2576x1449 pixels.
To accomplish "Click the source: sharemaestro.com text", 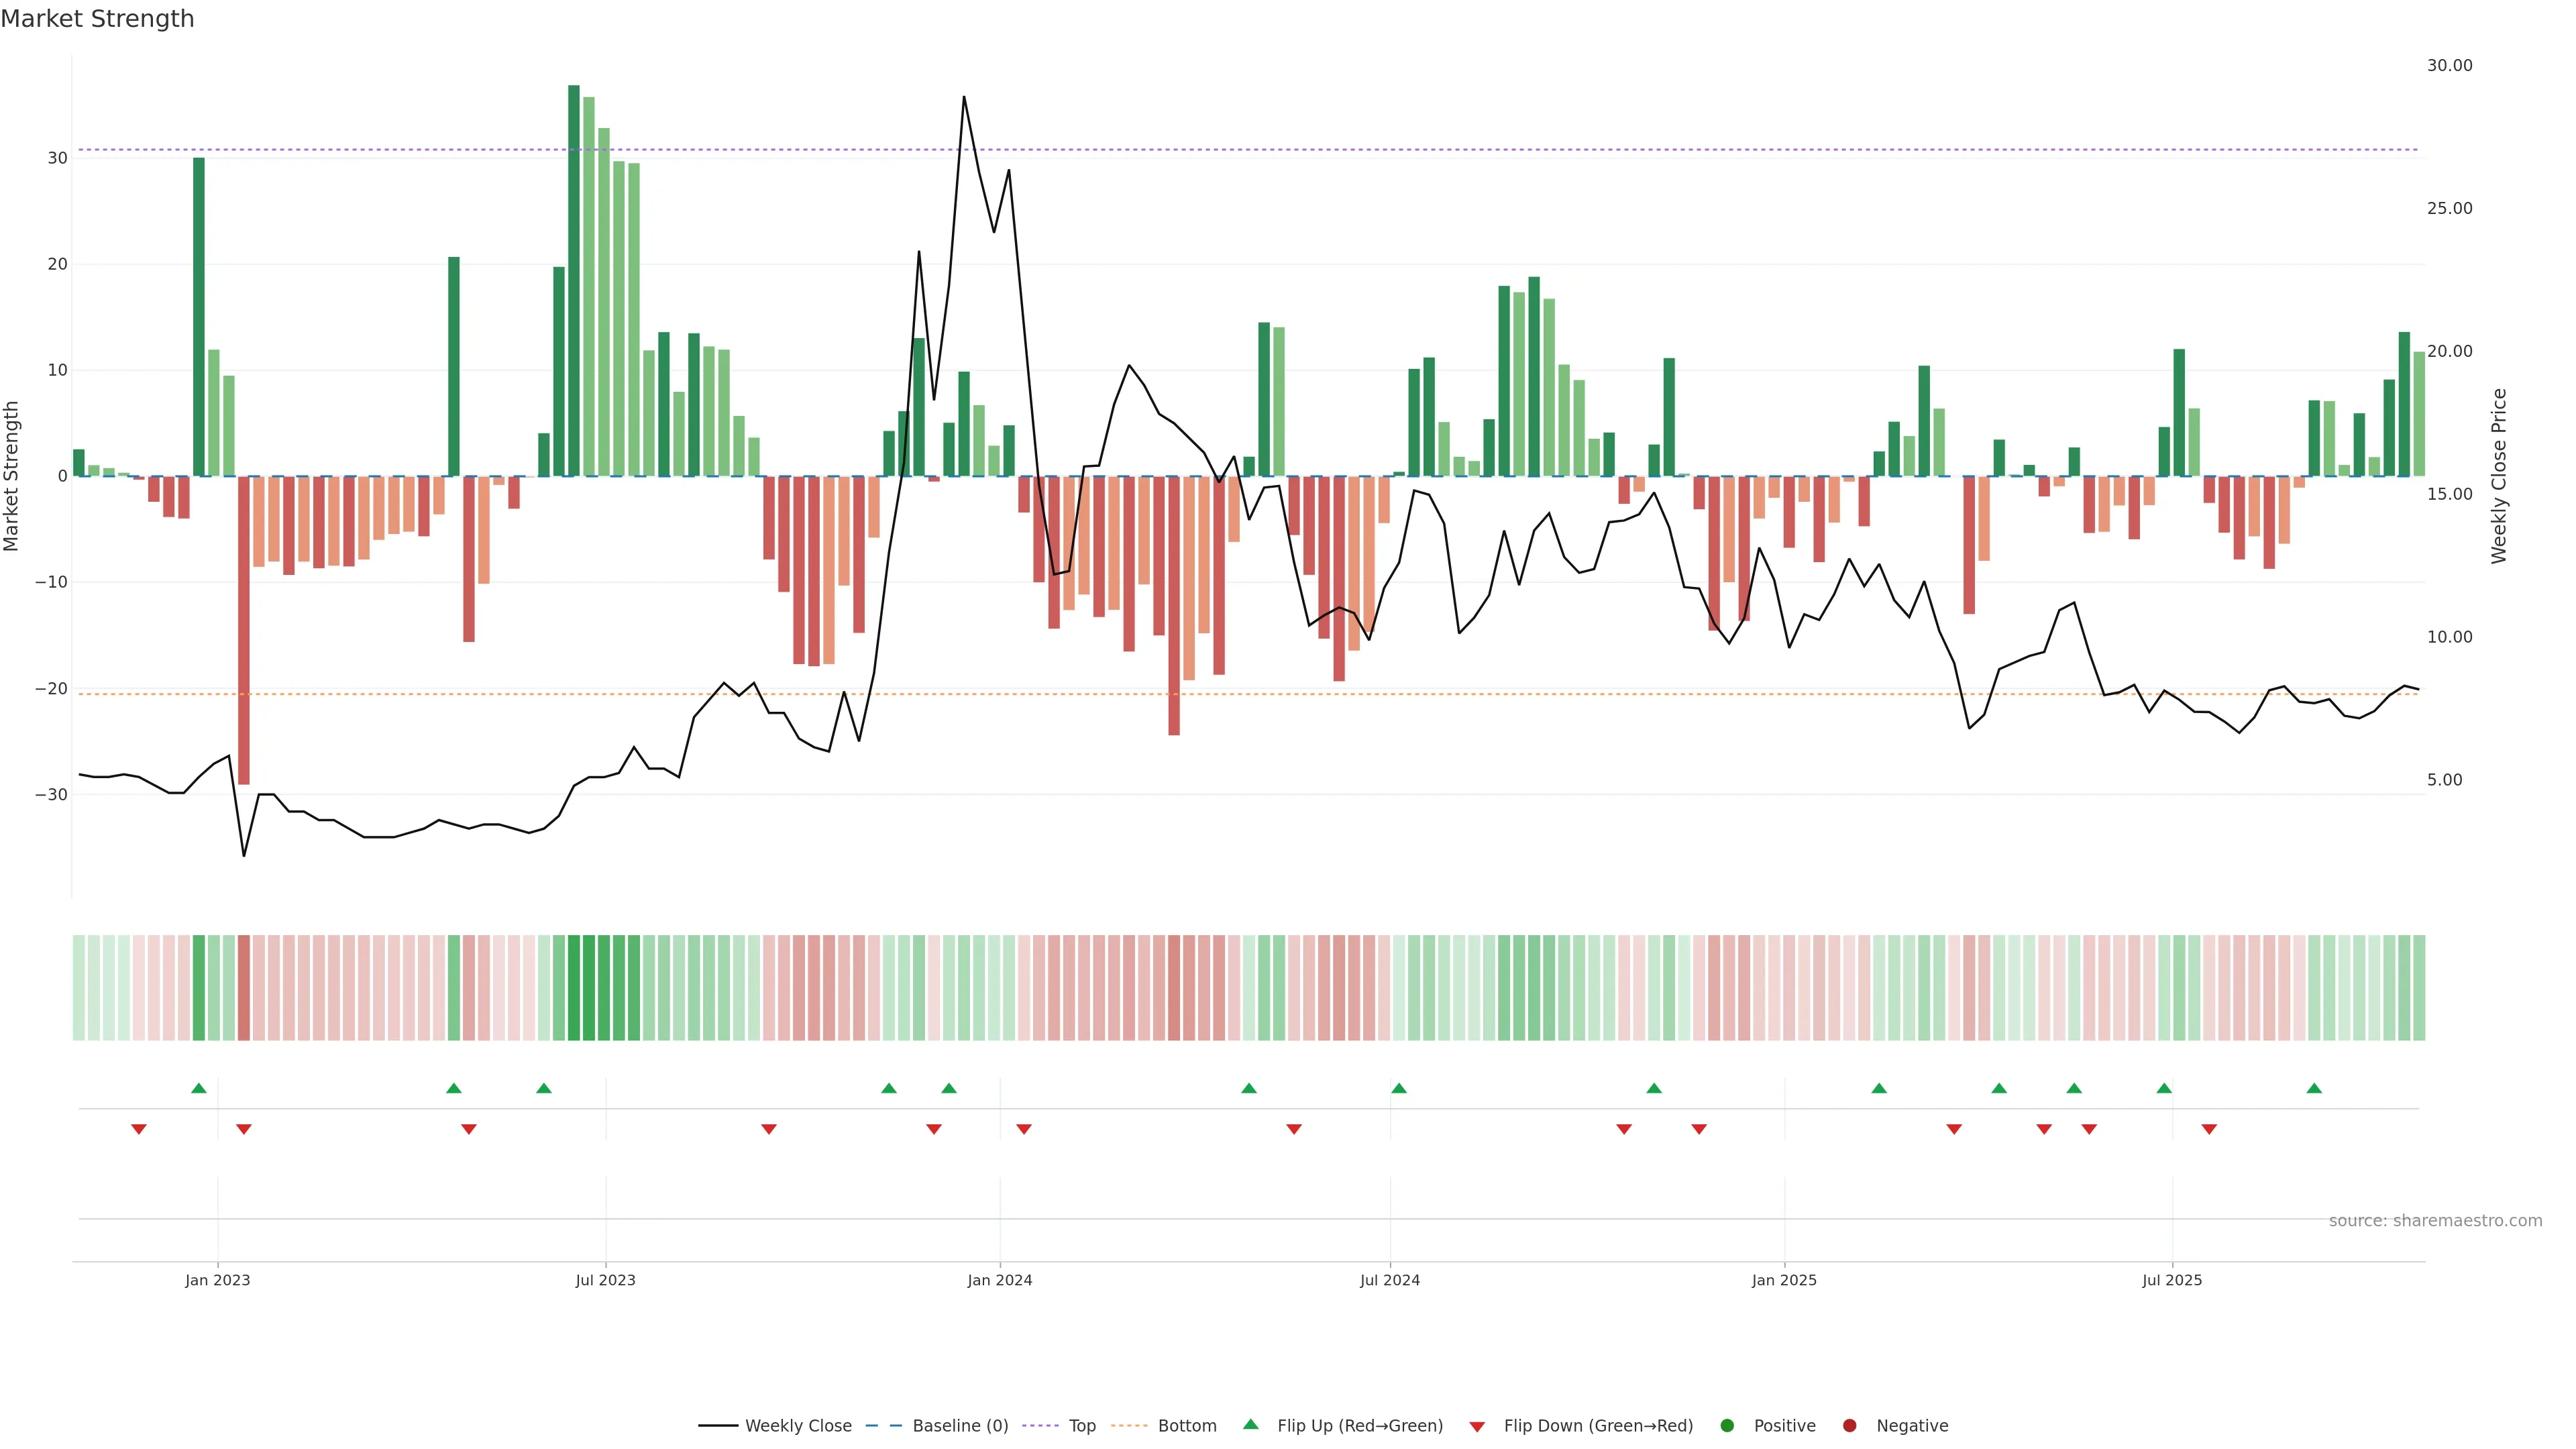I will click(x=2435, y=1221).
